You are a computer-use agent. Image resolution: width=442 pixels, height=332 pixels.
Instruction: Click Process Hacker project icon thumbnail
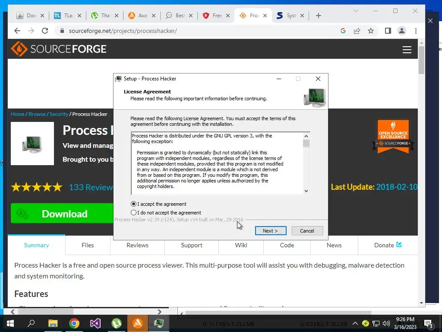click(32, 144)
